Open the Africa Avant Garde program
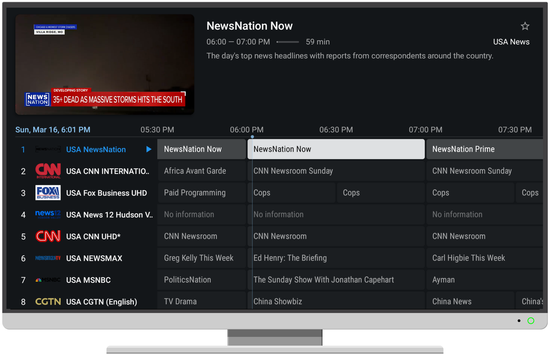Image resolution: width=550 pixels, height=354 pixels. tap(202, 171)
